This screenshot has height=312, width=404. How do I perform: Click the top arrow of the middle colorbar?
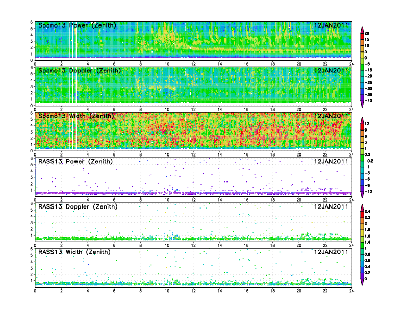(x=362, y=119)
